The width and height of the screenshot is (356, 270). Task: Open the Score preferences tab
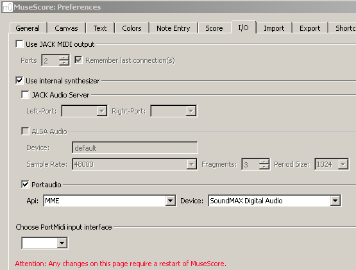[x=214, y=28]
